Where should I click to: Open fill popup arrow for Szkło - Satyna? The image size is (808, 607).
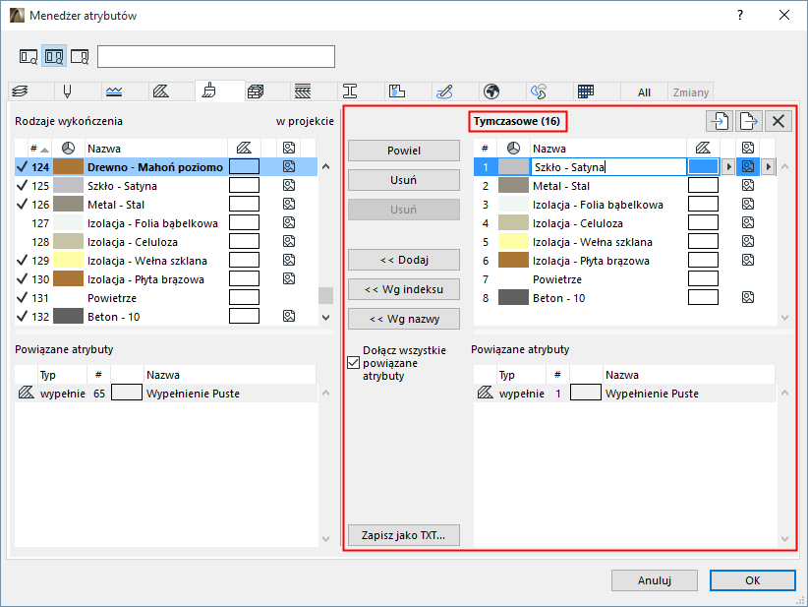(728, 166)
